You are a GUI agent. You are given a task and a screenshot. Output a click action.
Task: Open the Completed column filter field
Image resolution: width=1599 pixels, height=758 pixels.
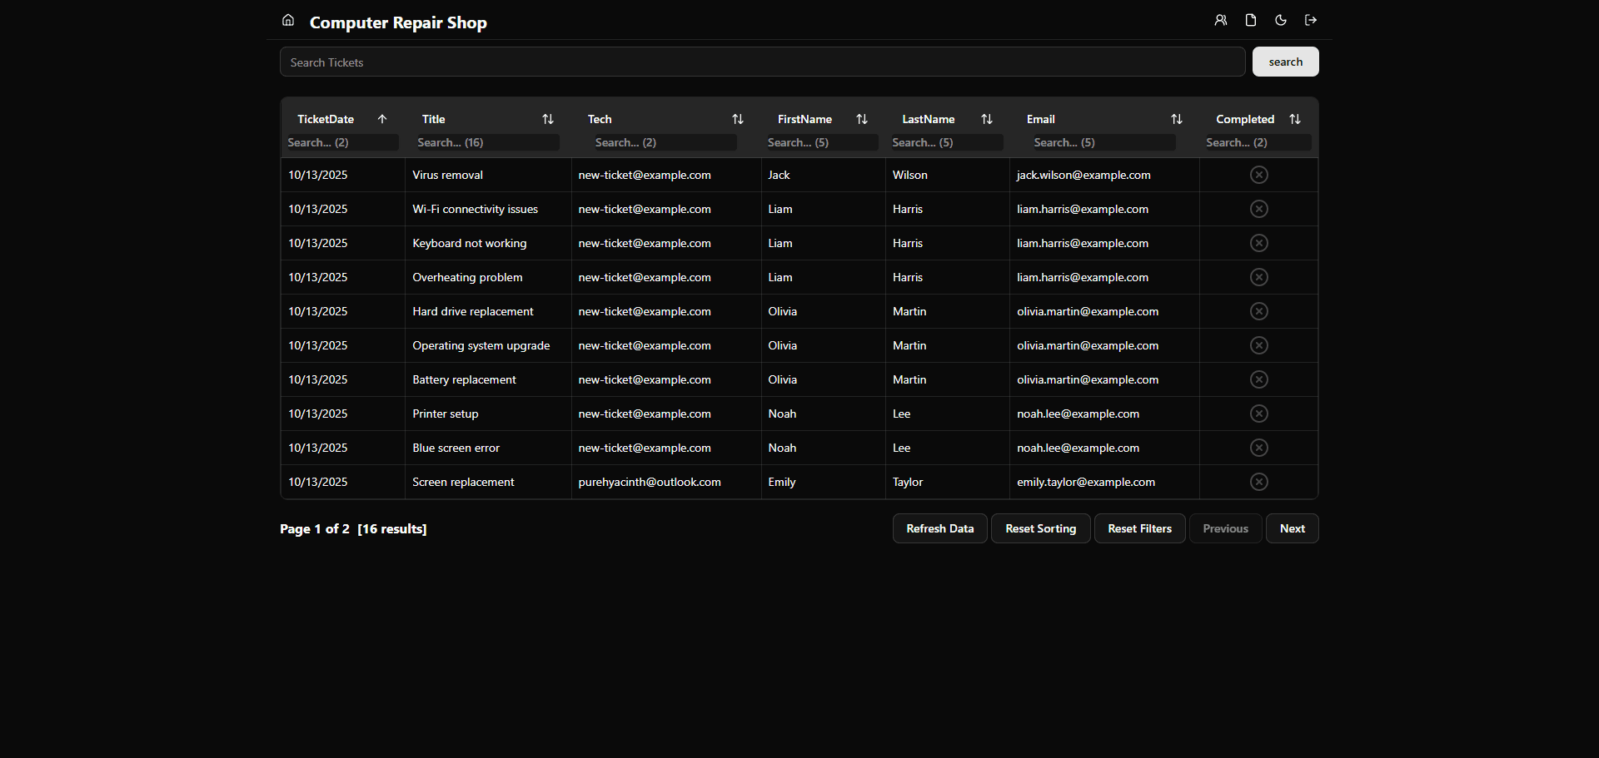click(1258, 142)
